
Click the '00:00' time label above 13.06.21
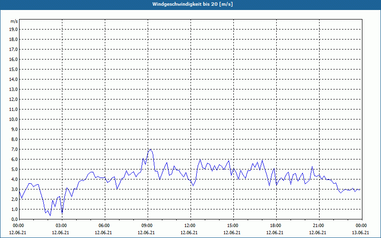click(361, 226)
